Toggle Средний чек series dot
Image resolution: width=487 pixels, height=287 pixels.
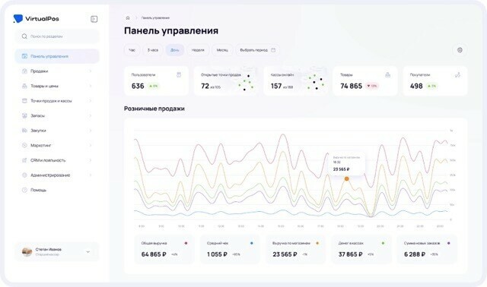[x=252, y=243]
